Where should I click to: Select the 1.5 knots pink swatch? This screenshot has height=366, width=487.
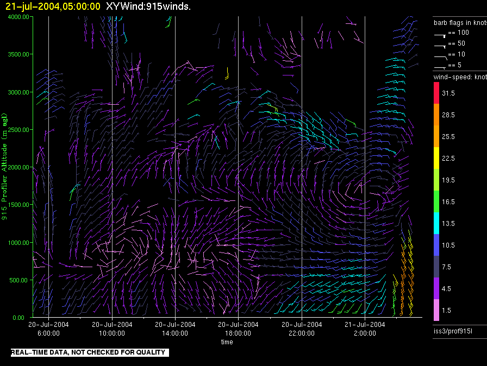pos(436,310)
